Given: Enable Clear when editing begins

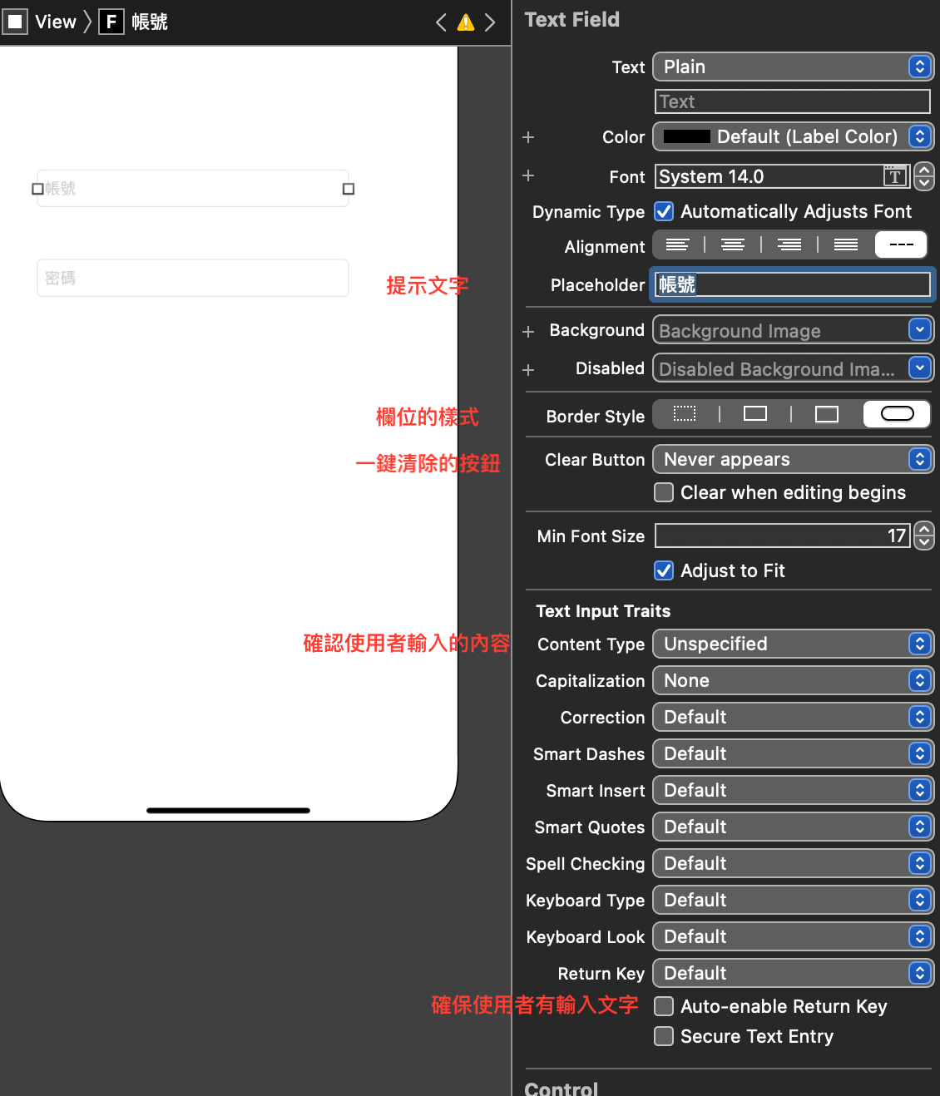Looking at the screenshot, I should coord(663,492).
